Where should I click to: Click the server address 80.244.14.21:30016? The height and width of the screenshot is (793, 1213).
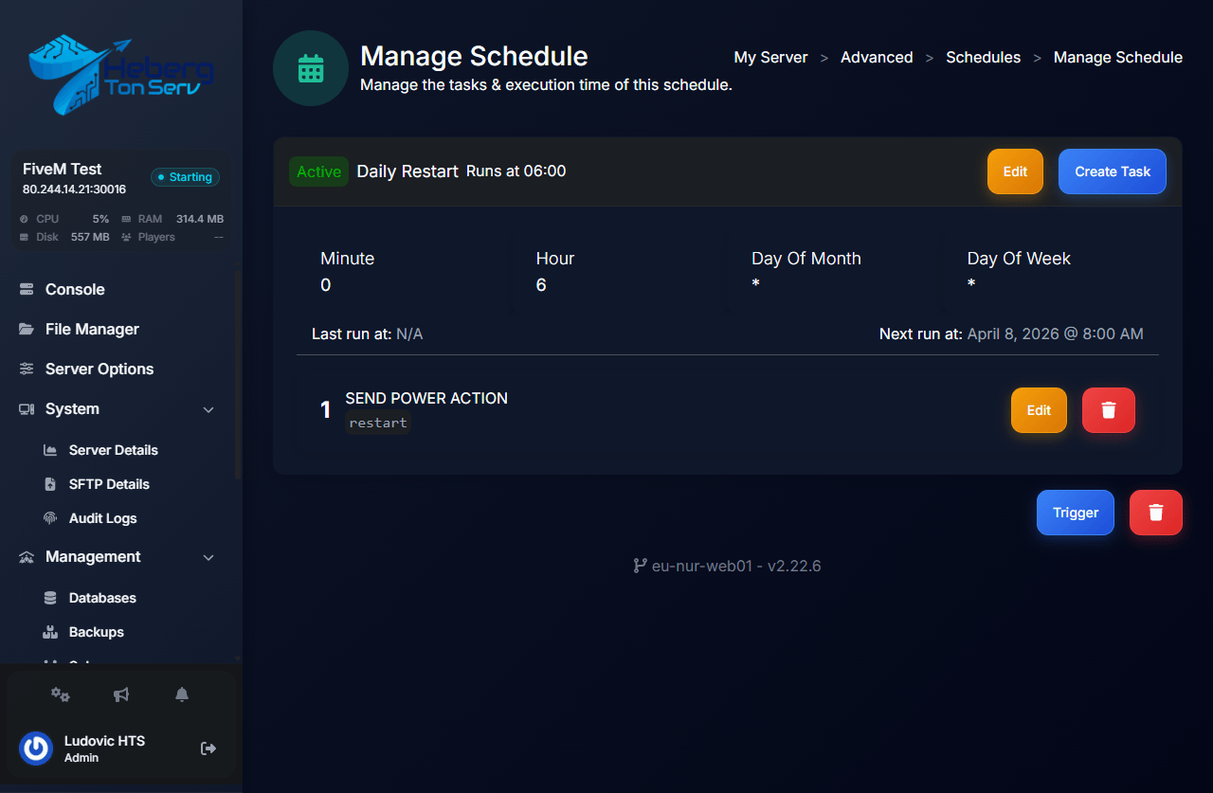click(74, 189)
